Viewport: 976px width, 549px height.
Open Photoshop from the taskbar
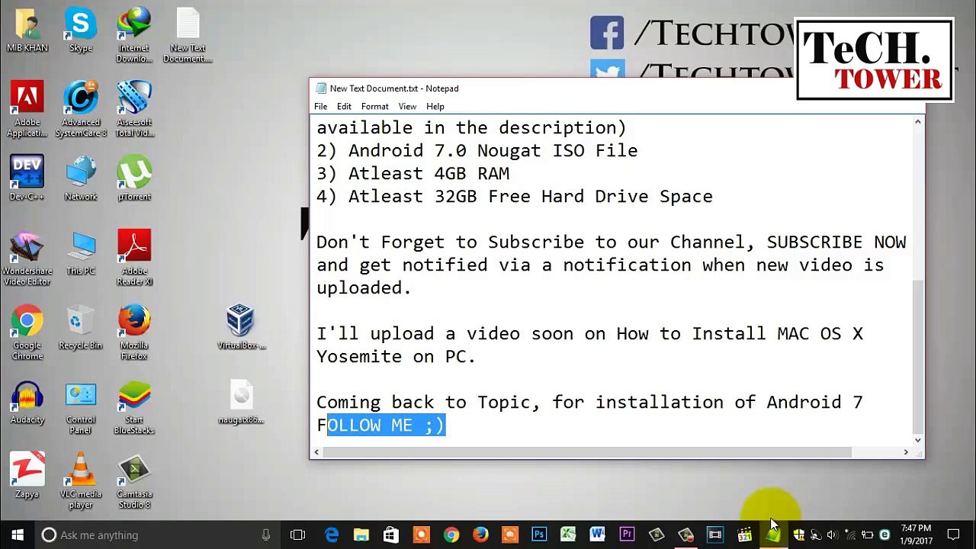pos(539,535)
